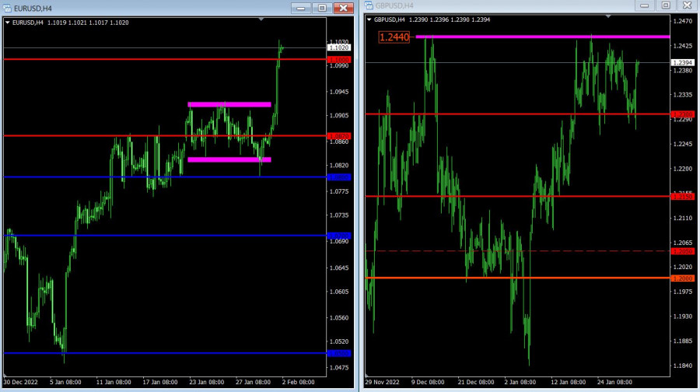
Task: Click the 24 Jan 08:00 date label
Action: pyautogui.click(x=614, y=382)
